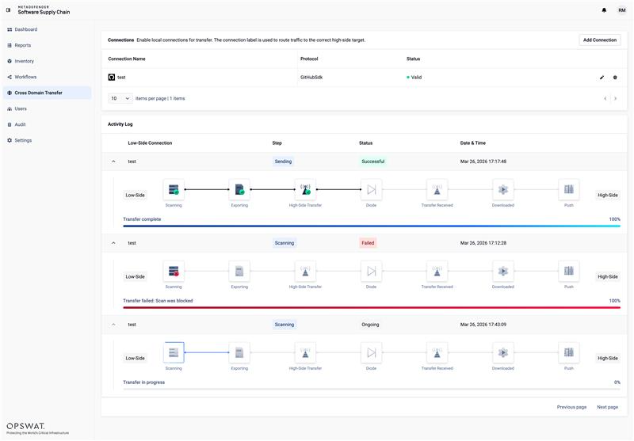Collapse the failed transfer log row

[x=113, y=243]
